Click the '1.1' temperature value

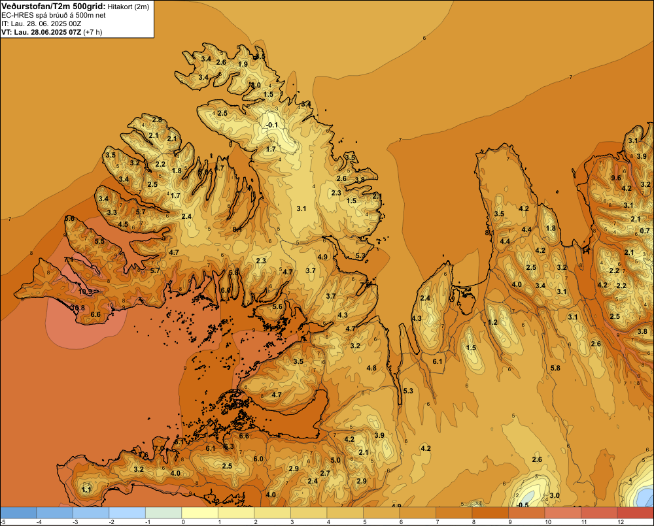point(86,489)
